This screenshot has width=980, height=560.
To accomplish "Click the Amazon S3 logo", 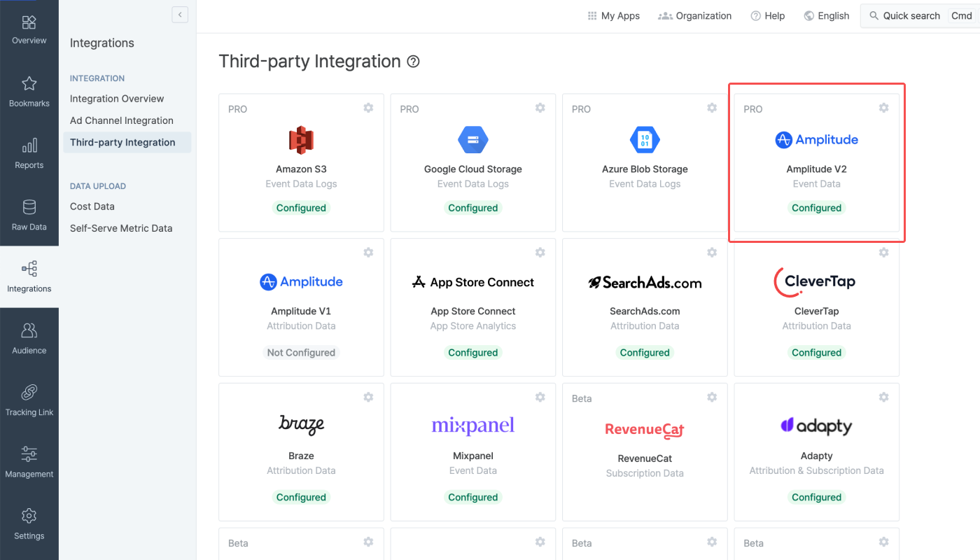I will [x=301, y=140].
